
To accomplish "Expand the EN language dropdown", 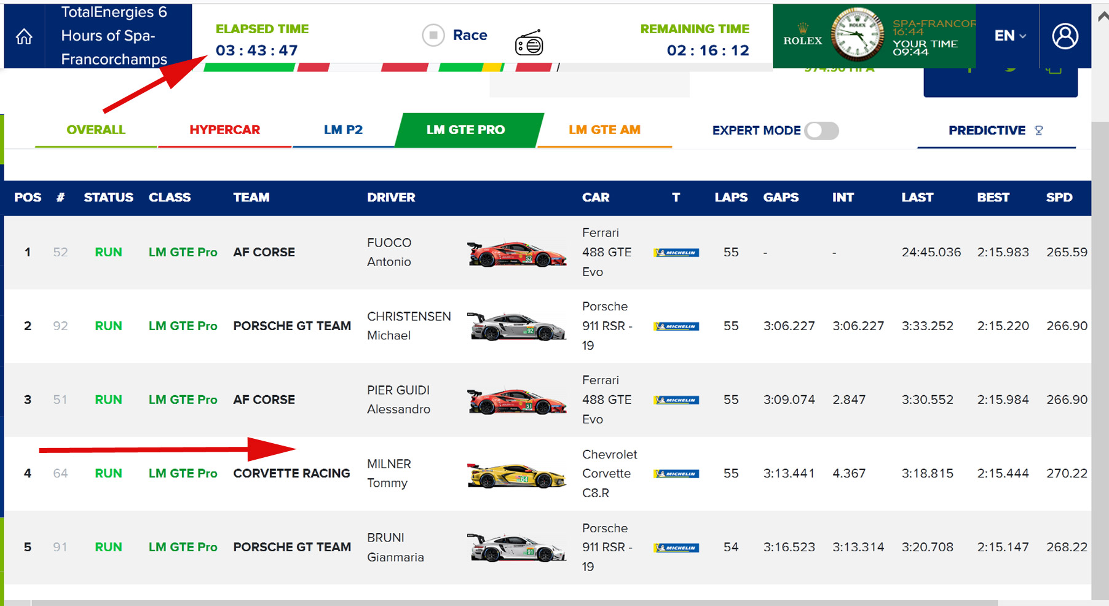I will pos(1010,36).
